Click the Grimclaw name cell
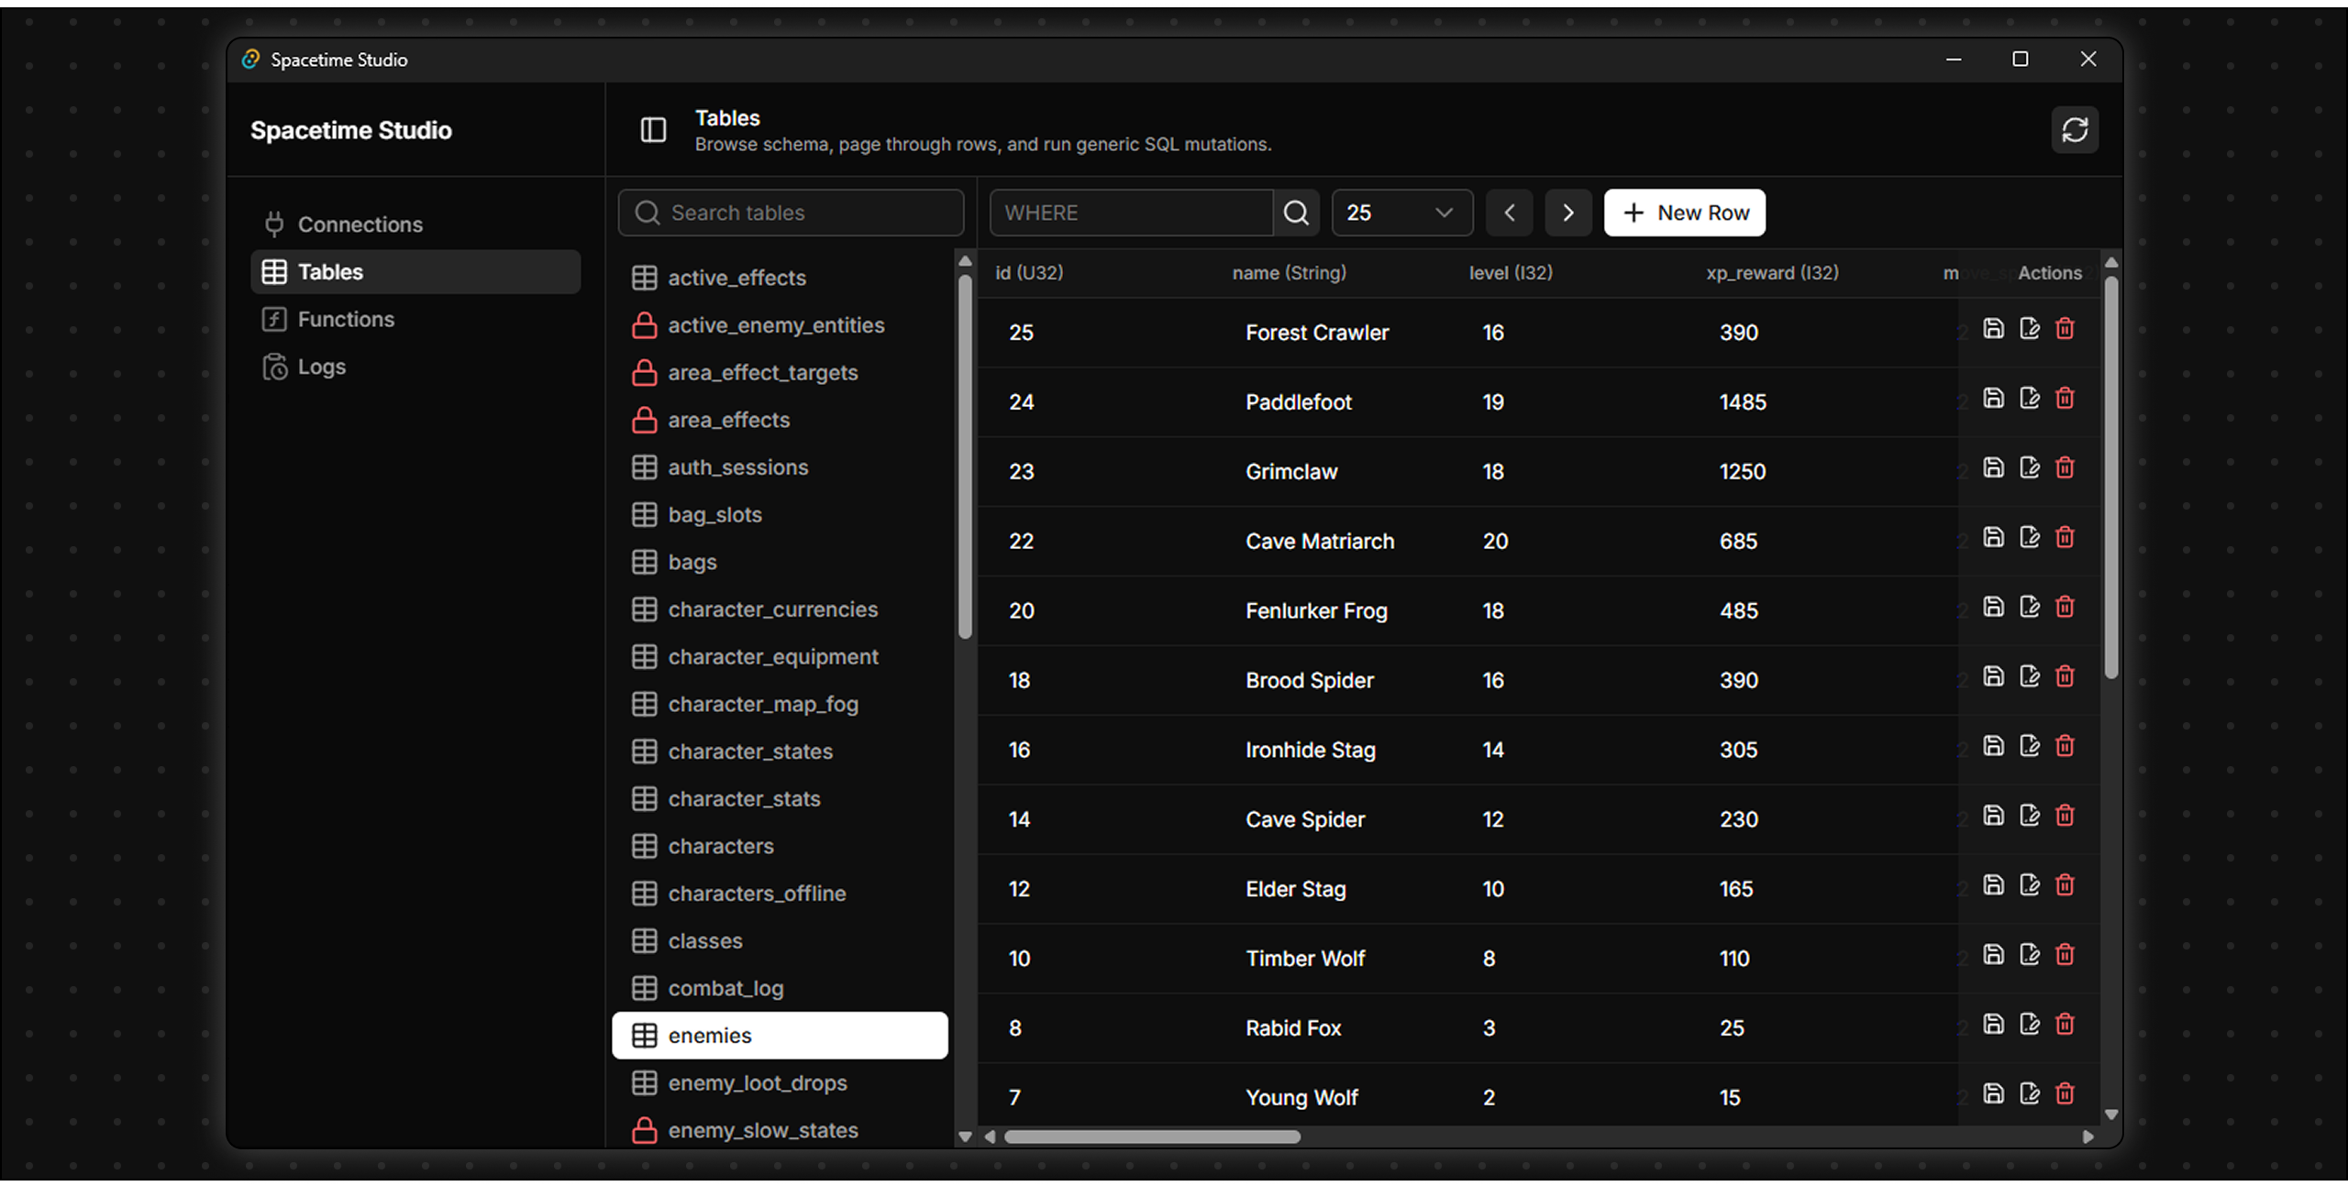 pos(1291,471)
